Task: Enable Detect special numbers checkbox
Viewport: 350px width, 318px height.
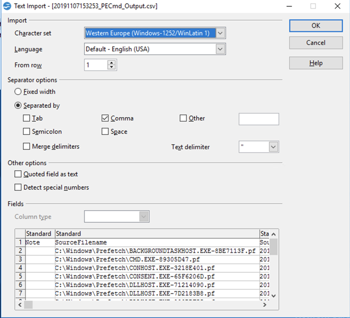Action: point(18,187)
